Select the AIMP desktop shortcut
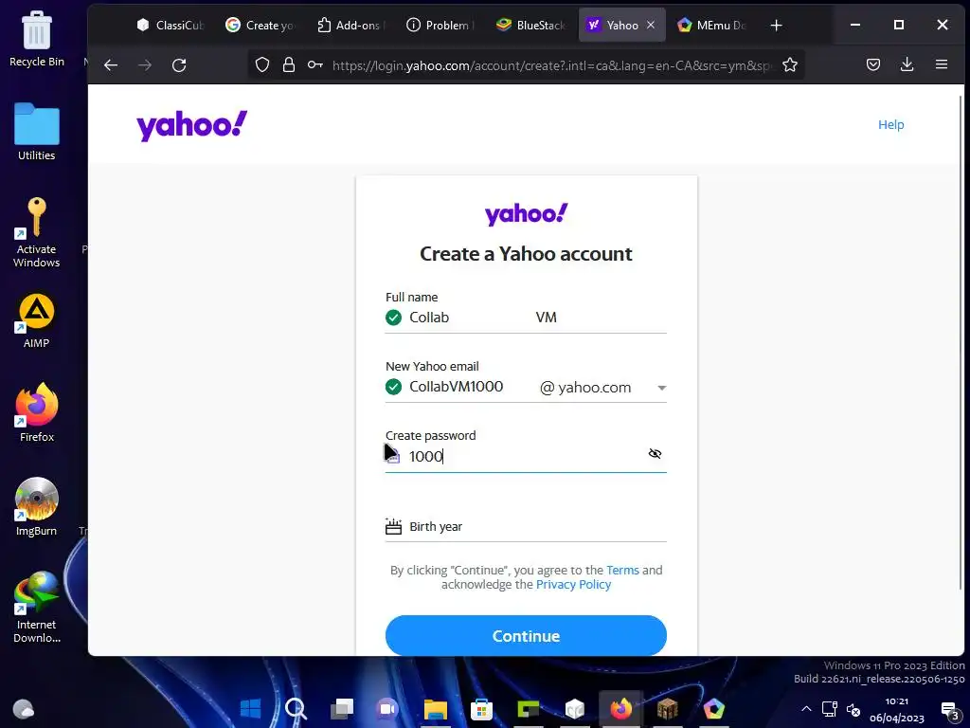Screen dimensions: 970x728 tap(37, 320)
